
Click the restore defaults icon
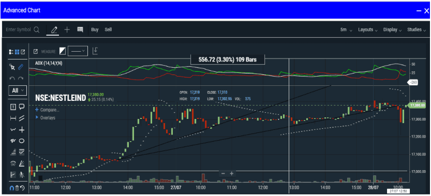(x=22, y=188)
